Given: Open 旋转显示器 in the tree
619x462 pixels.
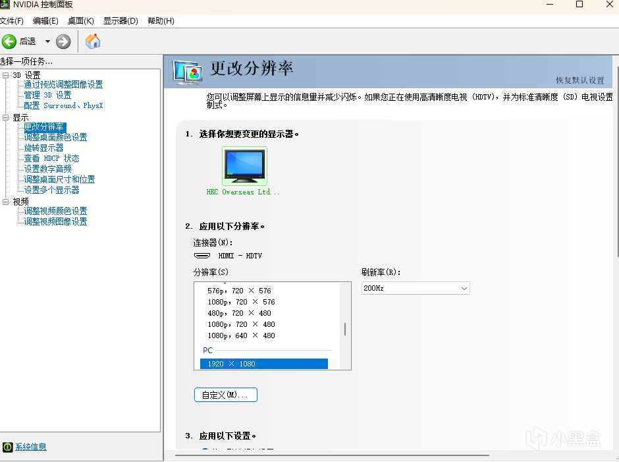Looking at the screenshot, I should click(x=43, y=148).
